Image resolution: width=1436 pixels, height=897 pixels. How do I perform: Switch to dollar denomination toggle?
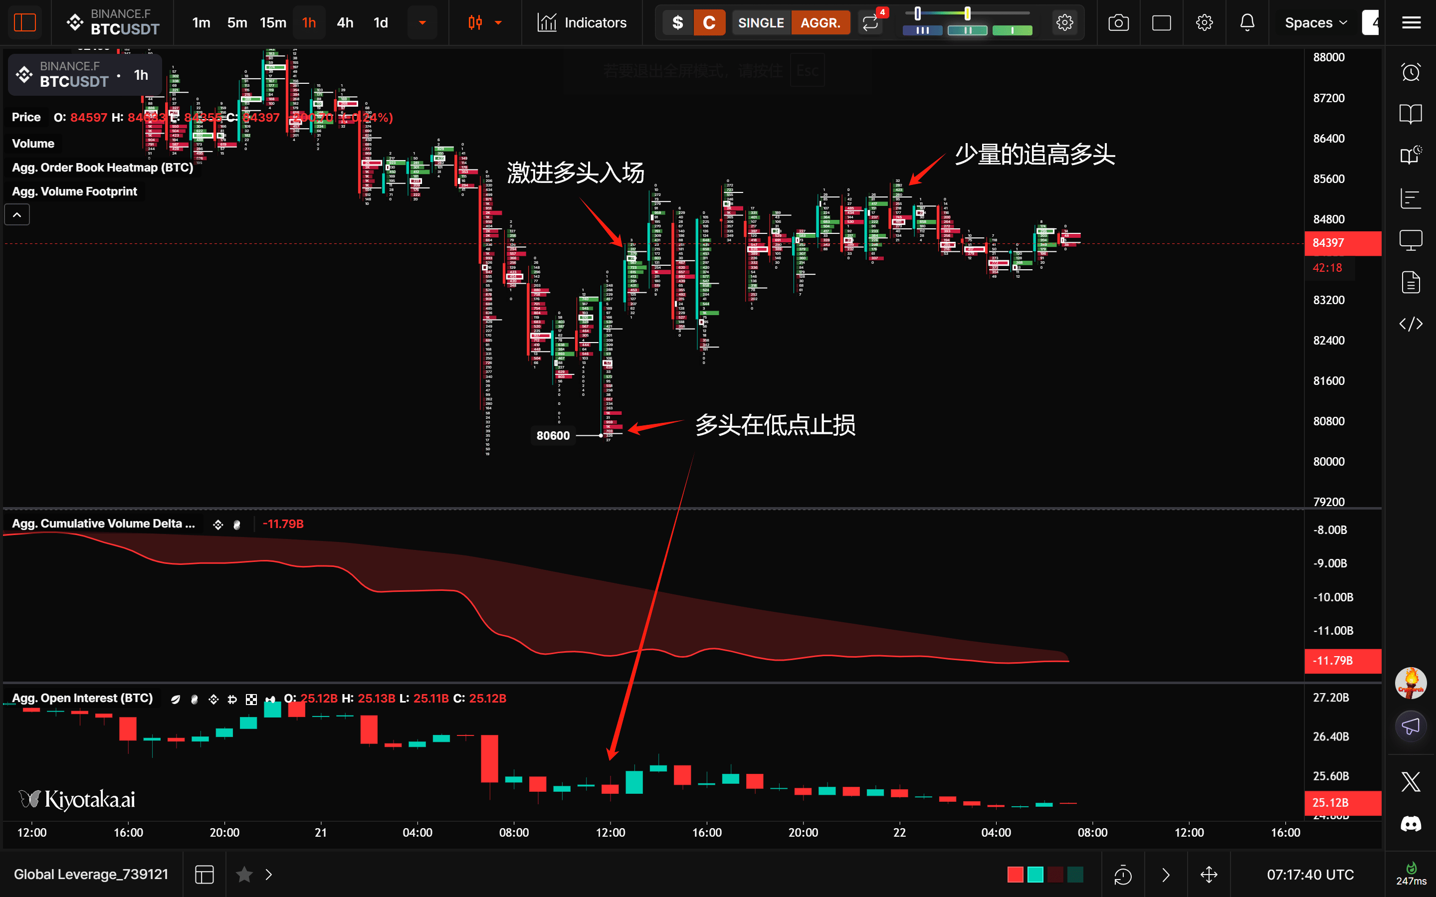[x=678, y=23]
